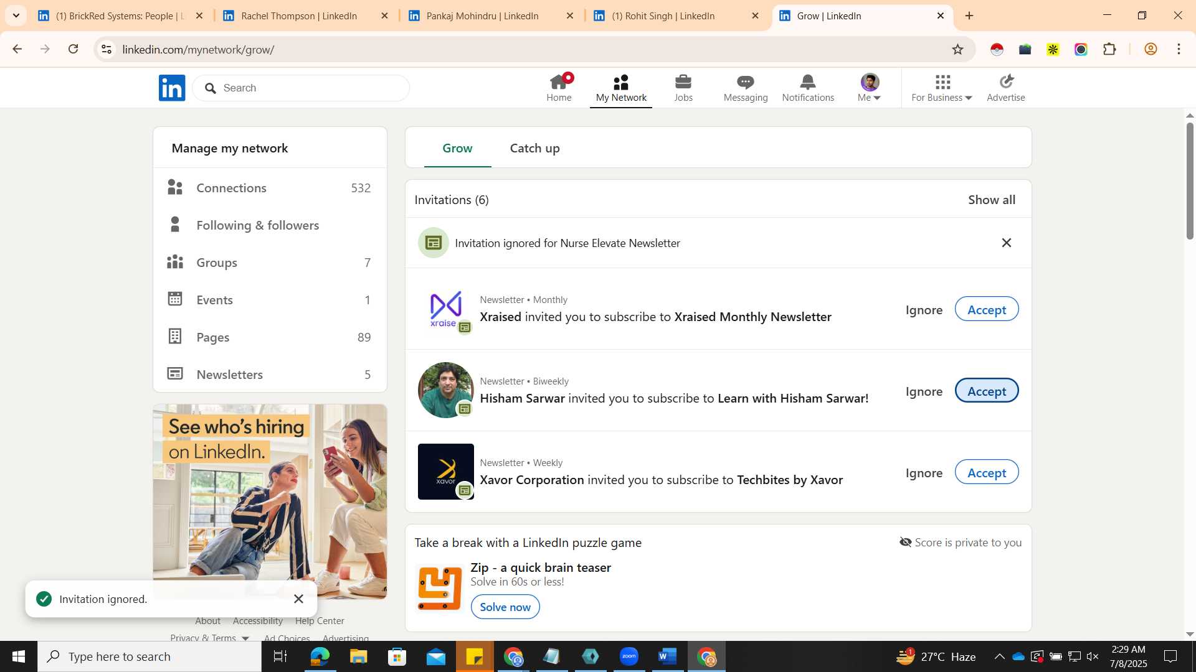Image resolution: width=1196 pixels, height=672 pixels.
Task: Click the page vertical scrollbar
Action: coord(1190,180)
